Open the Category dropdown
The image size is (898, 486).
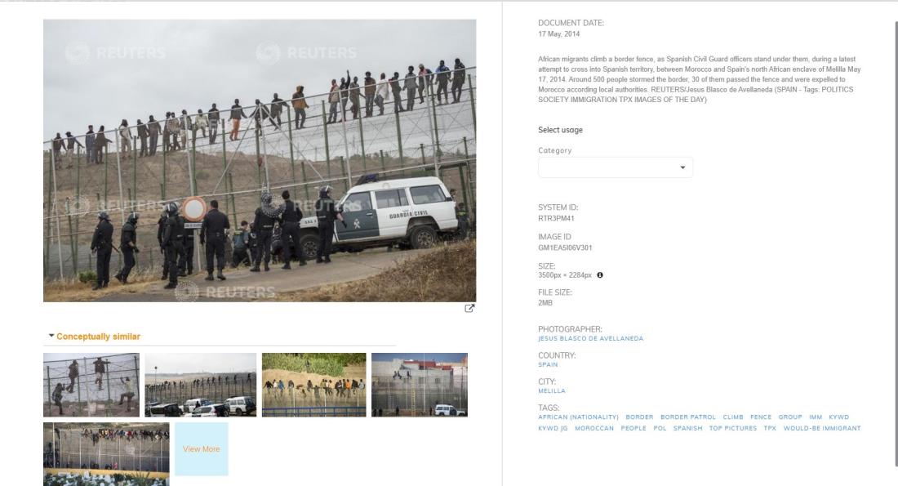[x=615, y=167]
